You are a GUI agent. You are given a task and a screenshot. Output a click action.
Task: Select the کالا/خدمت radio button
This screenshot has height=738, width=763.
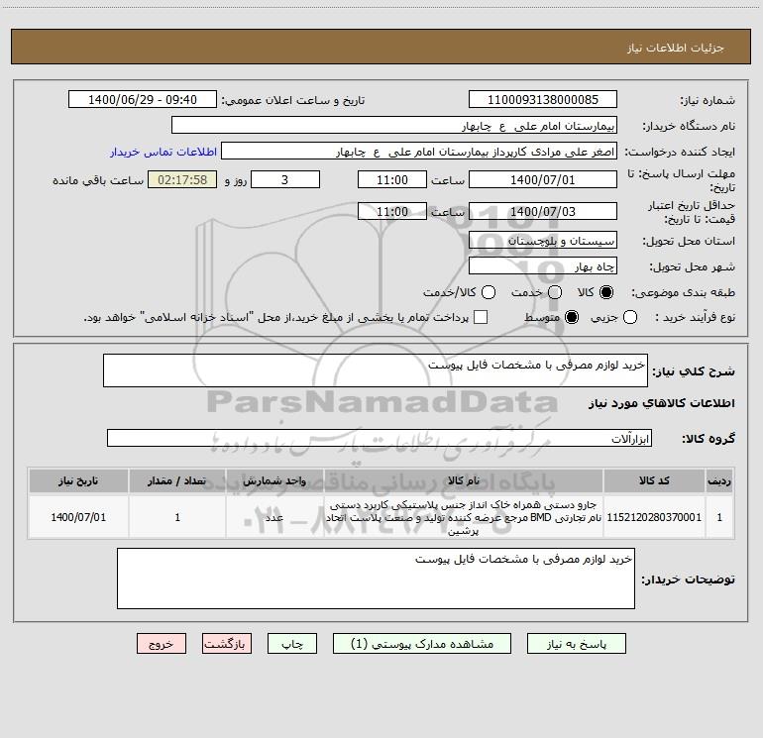pos(489,292)
